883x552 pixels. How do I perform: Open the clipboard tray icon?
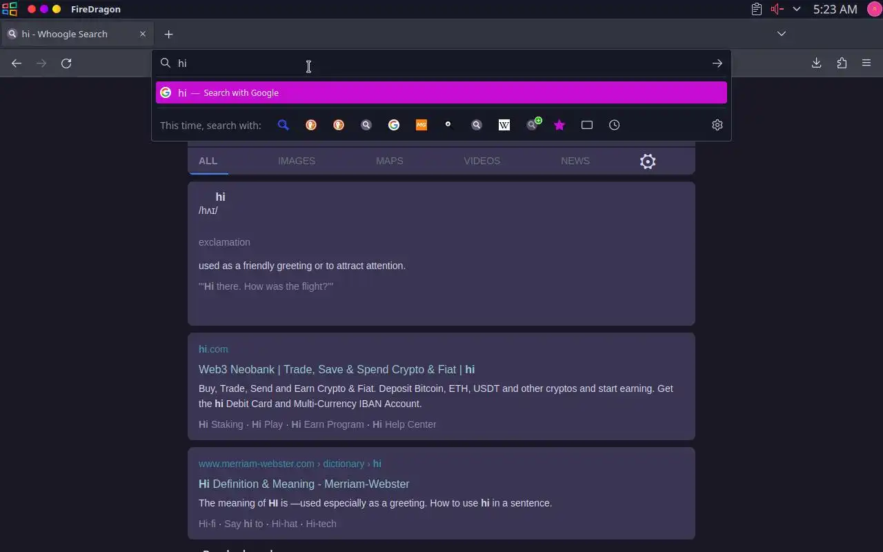click(x=757, y=9)
